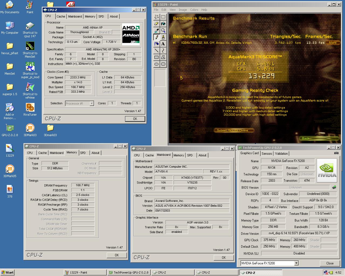
Task: Open the Validation tab in GPU-Z
Action: pyautogui.click(x=281, y=153)
